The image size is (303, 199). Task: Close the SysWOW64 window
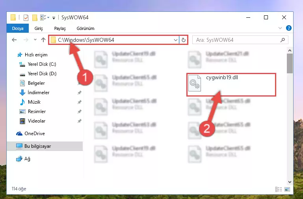pos(284,17)
